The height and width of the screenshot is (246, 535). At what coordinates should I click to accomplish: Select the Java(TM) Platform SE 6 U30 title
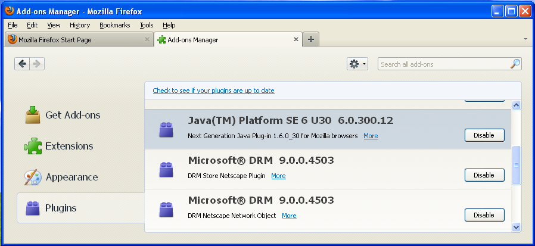(290, 120)
